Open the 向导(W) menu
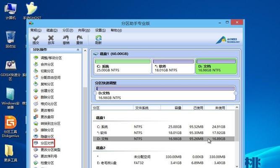Screen dimensions: 280x168 [84, 30]
